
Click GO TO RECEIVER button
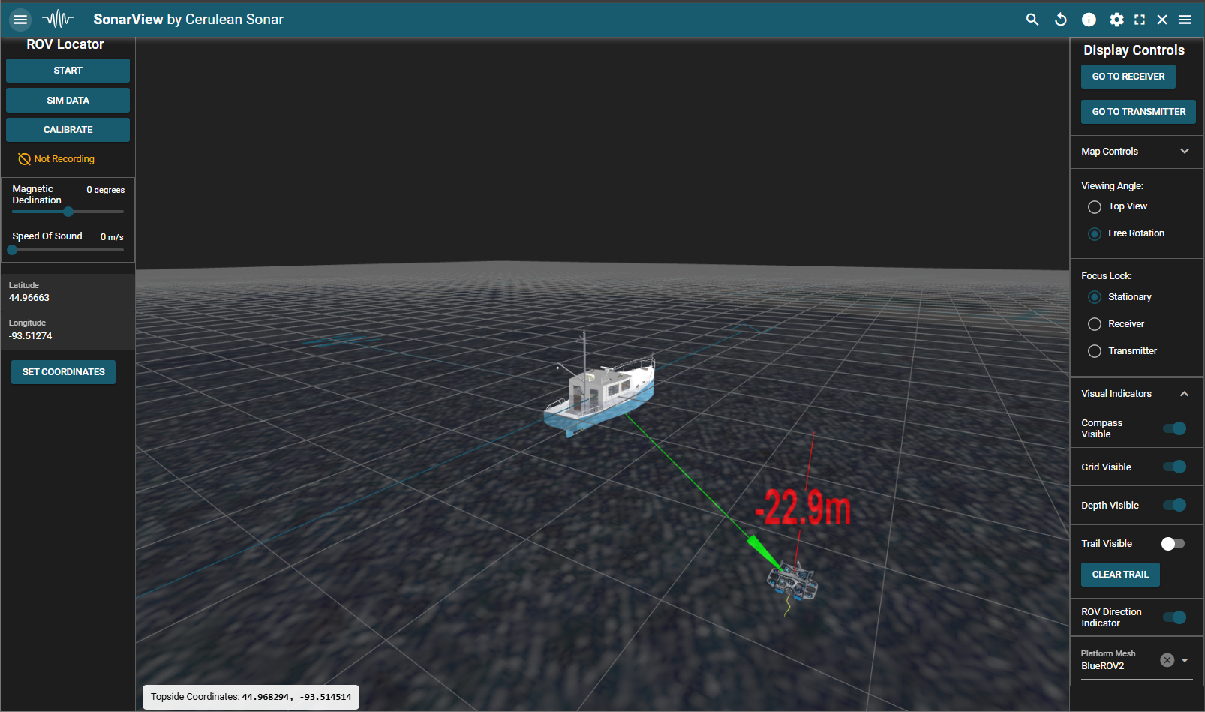[1128, 77]
